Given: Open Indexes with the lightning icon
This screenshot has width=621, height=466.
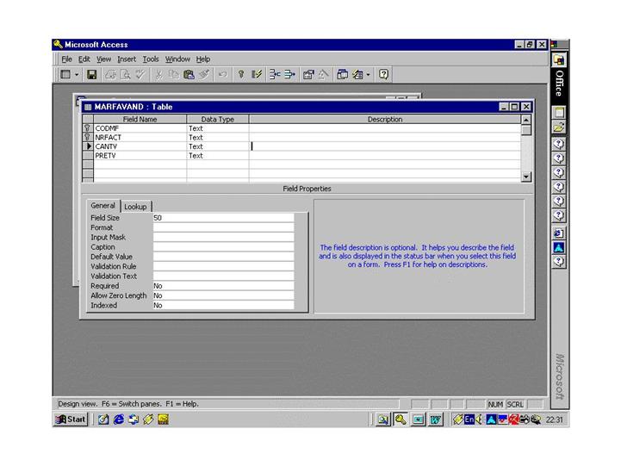Looking at the screenshot, I should [257, 74].
